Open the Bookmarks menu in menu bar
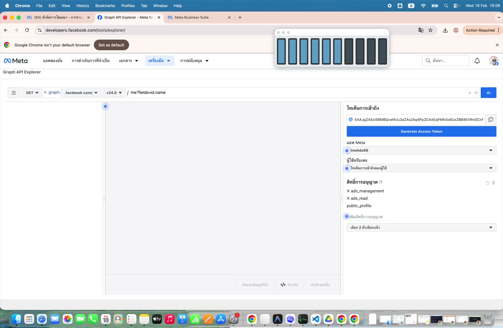 (x=105, y=6)
